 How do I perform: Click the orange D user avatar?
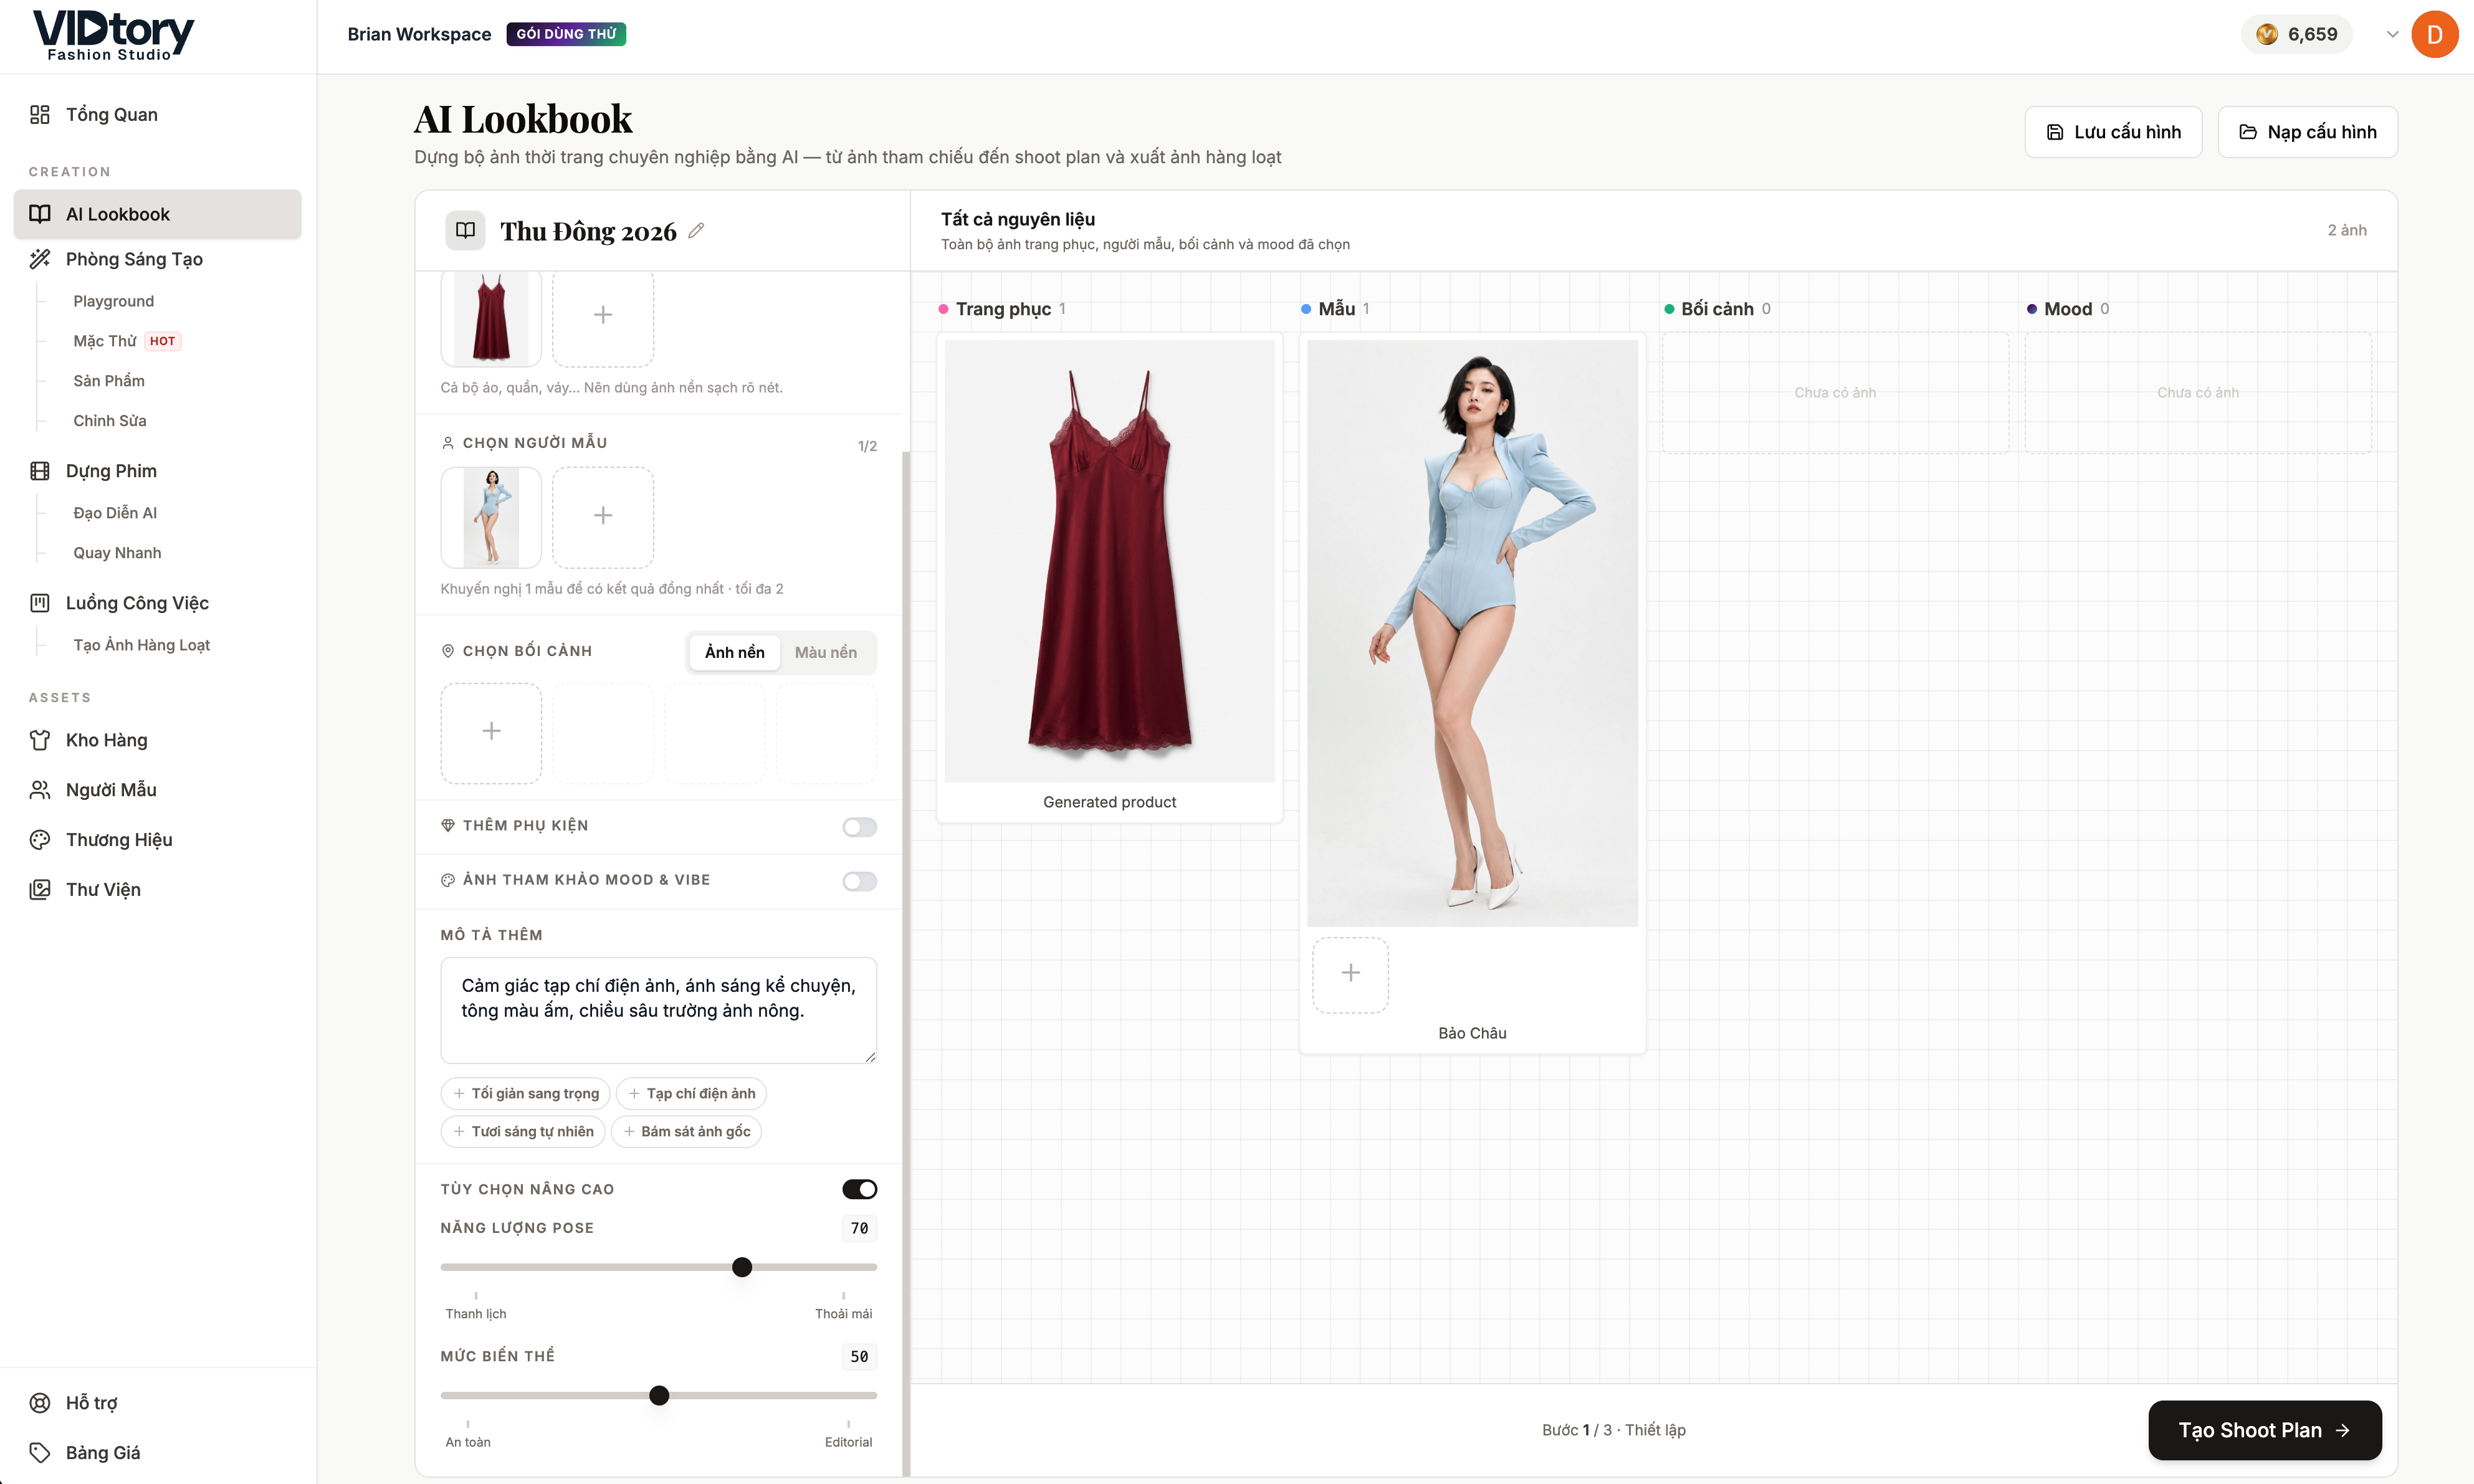point(2435,34)
